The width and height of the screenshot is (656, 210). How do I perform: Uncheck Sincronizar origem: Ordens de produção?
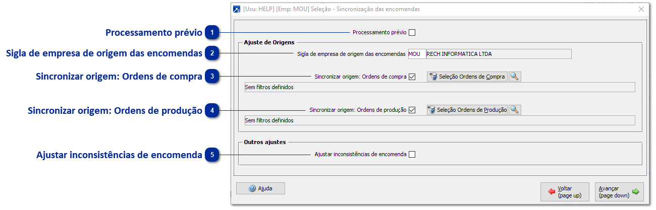pyautogui.click(x=412, y=110)
